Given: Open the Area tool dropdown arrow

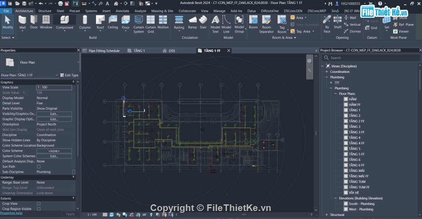Looking at the screenshot, I should 306,18.
